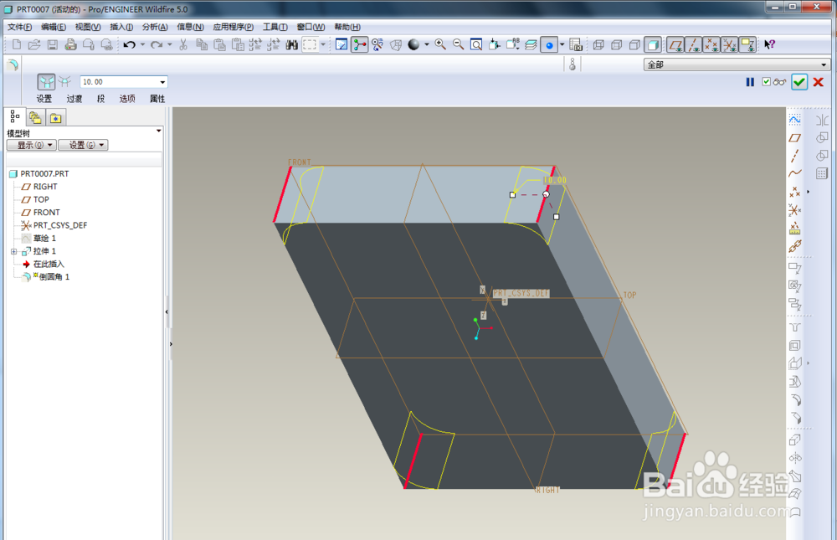Toggle the feature preview checkbox
This screenshot has height=540, width=837.
[x=767, y=82]
